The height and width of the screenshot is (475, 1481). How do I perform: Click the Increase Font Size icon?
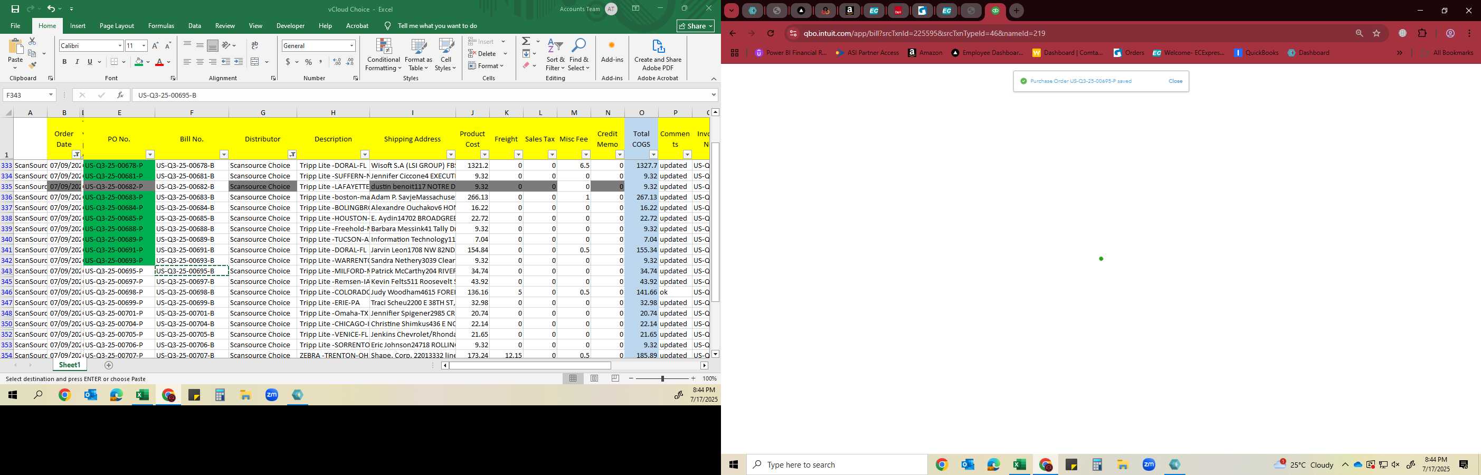(155, 45)
